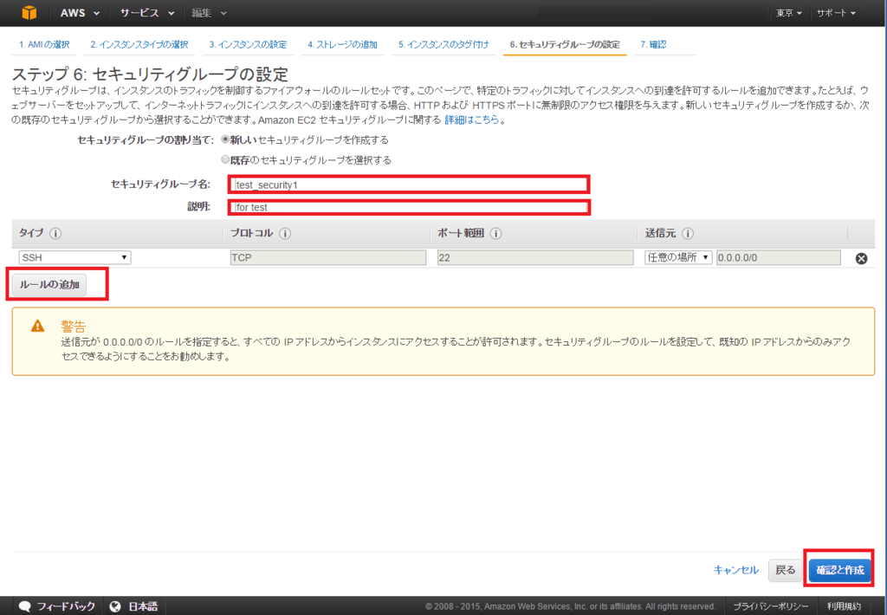Open the info tooltip next to プロトコル
Screen dimensions: 887x615
pyautogui.click(x=287, y=234)
